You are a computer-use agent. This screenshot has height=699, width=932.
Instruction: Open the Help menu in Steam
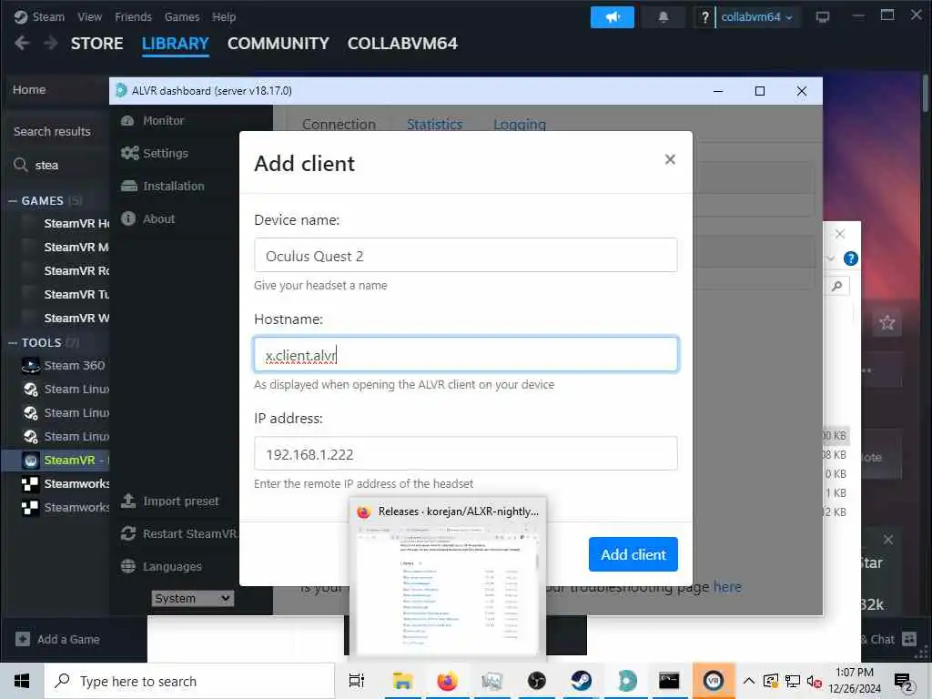tap(224, 16)
